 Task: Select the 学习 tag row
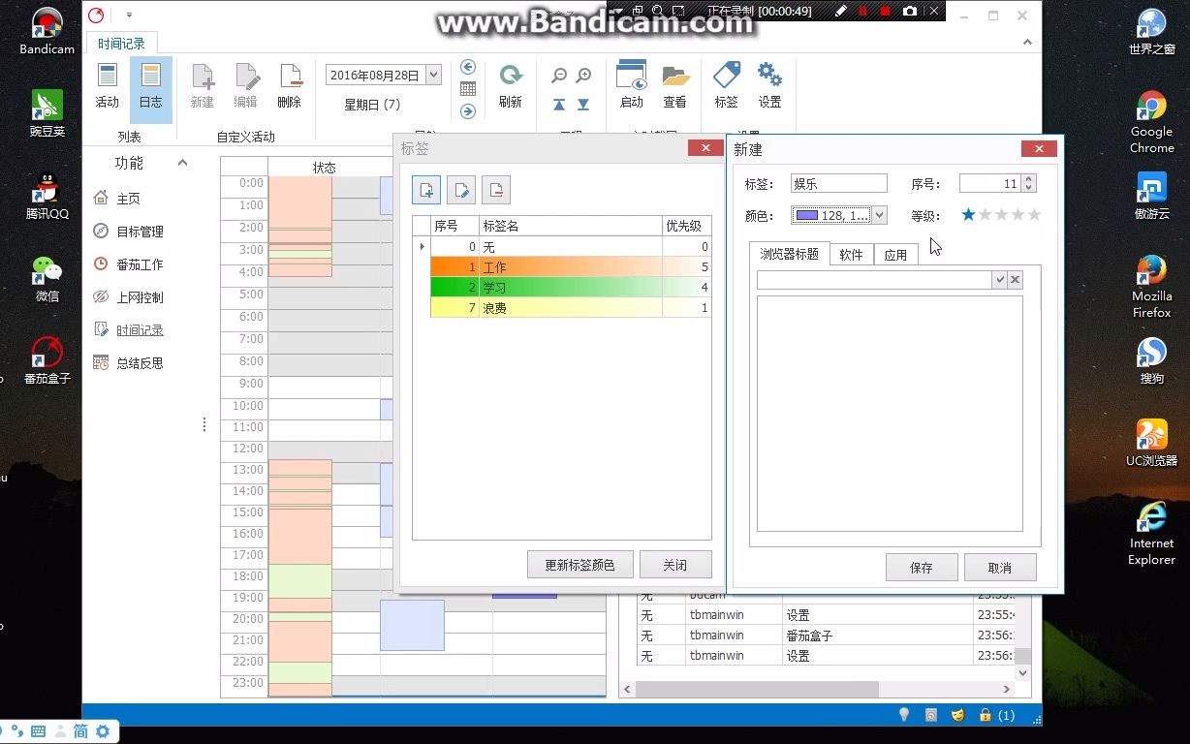[571, 288]
